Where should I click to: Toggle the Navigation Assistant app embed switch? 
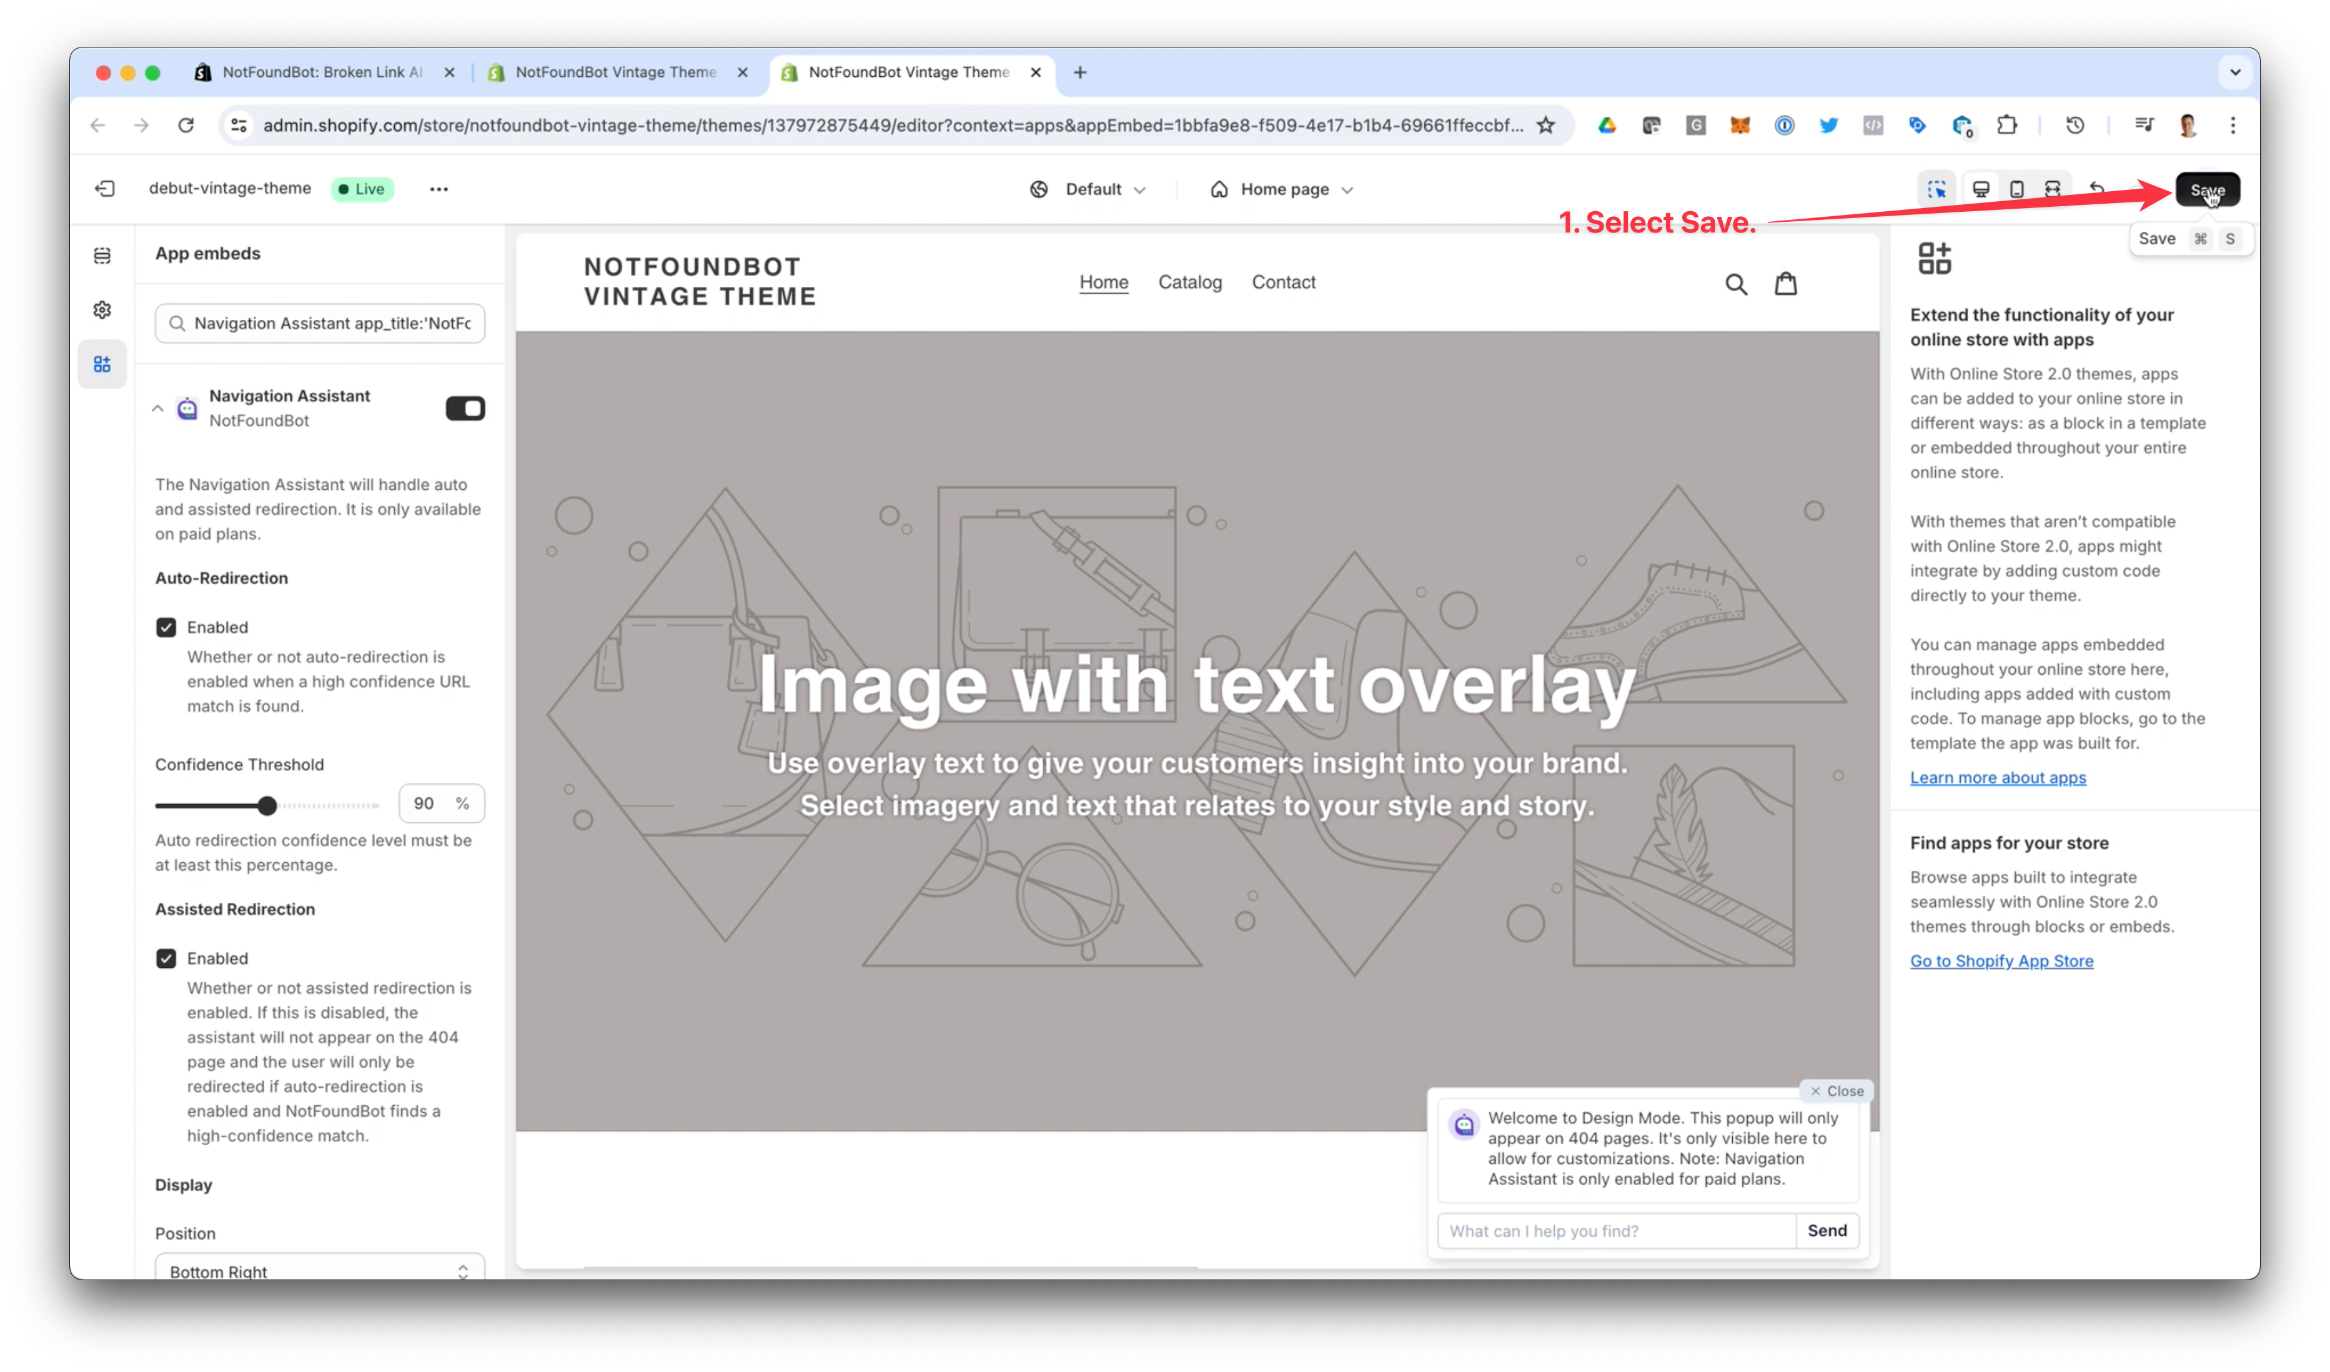pyautogui.click(x=465, y=408)
